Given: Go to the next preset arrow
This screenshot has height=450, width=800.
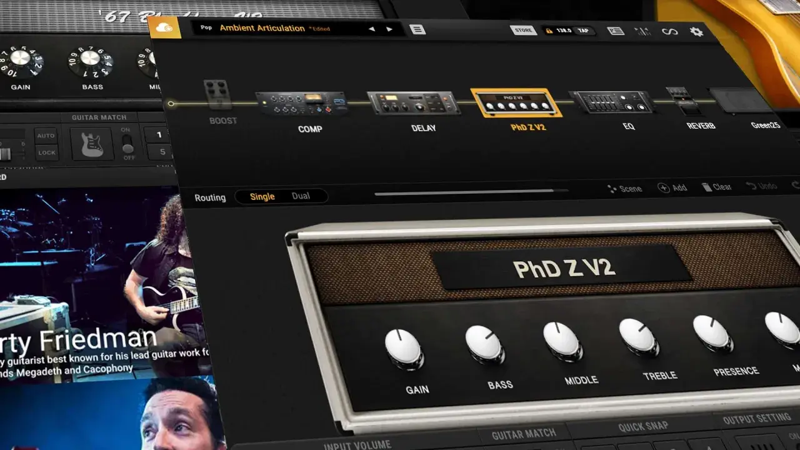Looking at the screenshot, I should (389, 29).
